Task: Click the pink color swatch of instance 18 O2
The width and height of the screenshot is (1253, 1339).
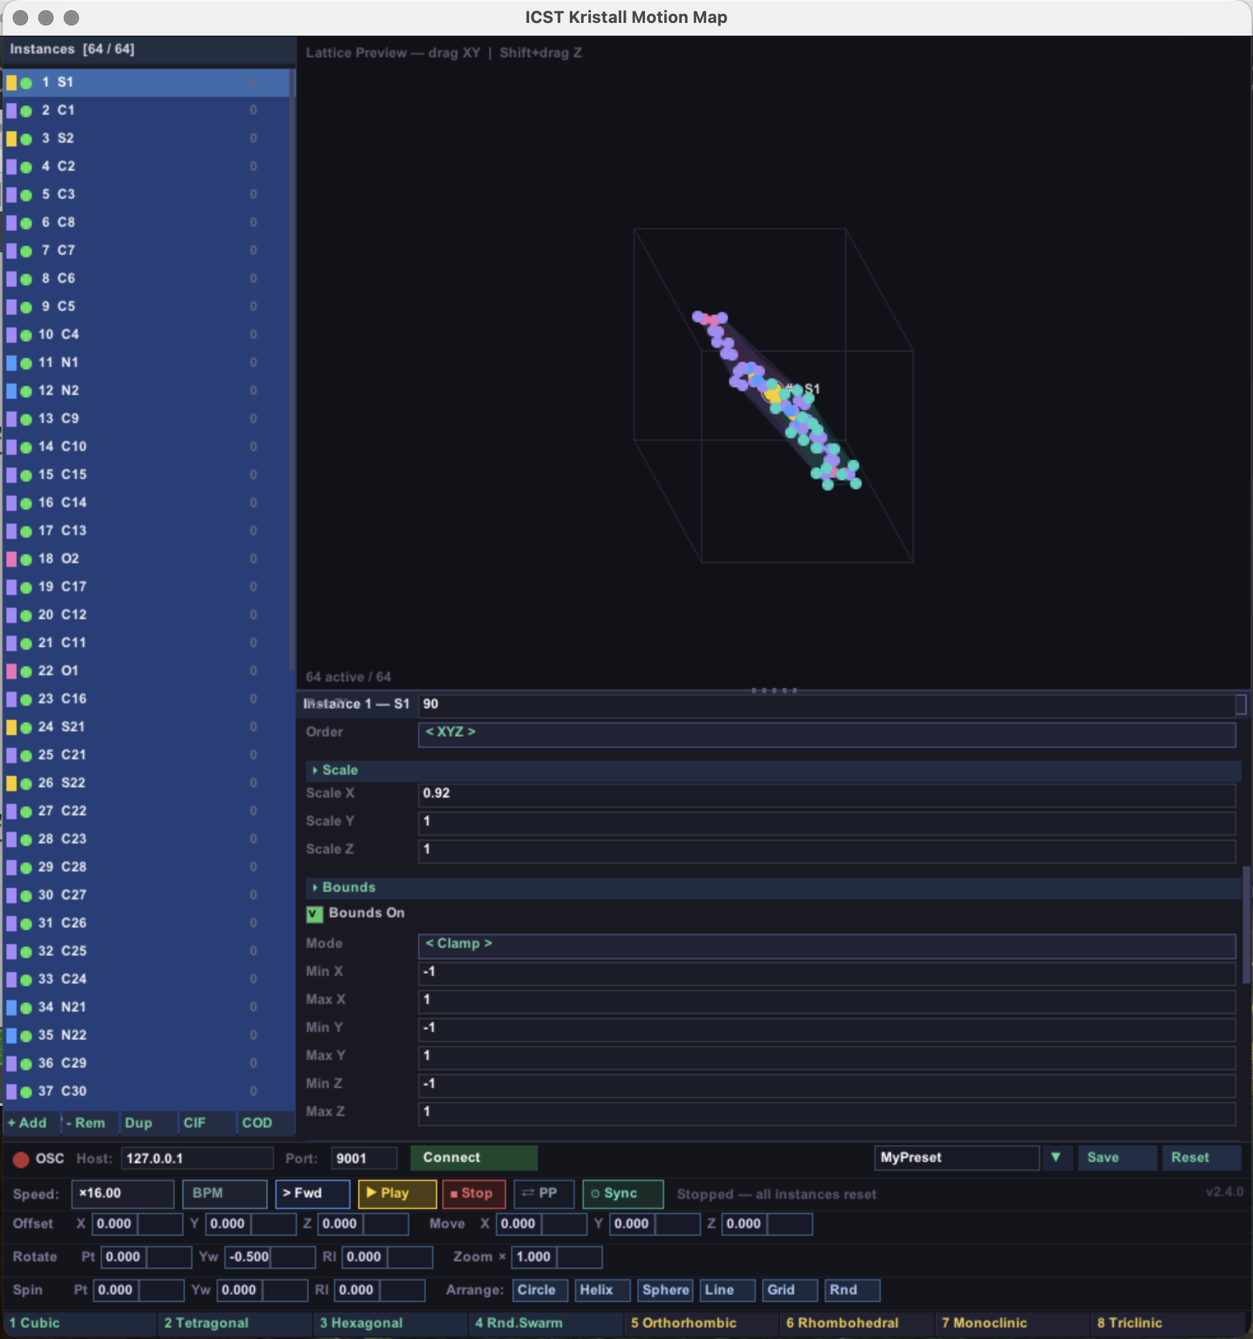Action: click(x=11, y=559)
